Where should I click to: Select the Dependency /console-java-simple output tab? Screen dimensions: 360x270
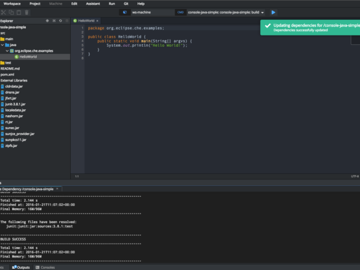tap(28, 189)
